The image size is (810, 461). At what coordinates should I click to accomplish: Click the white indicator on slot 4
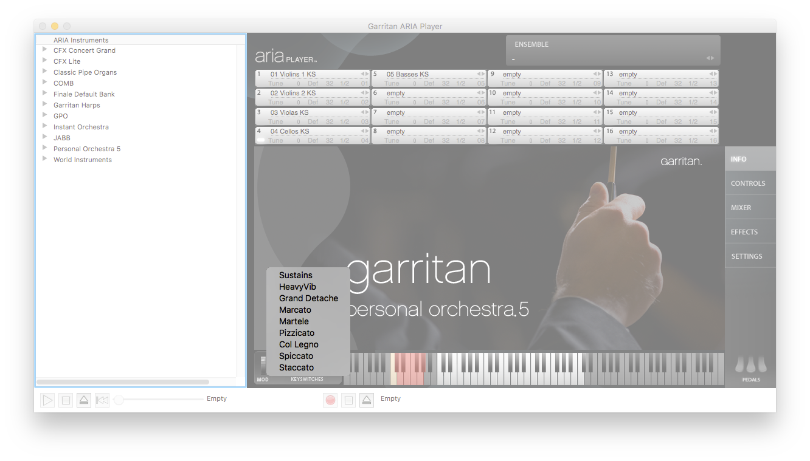click(x=261, y=140)
